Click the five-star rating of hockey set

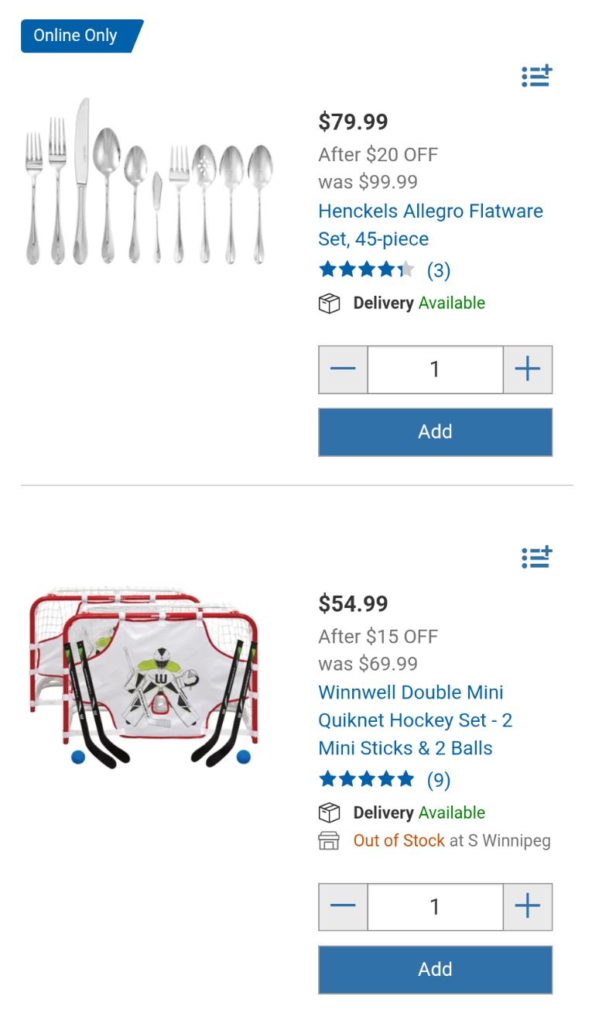(x=367, y=779)
